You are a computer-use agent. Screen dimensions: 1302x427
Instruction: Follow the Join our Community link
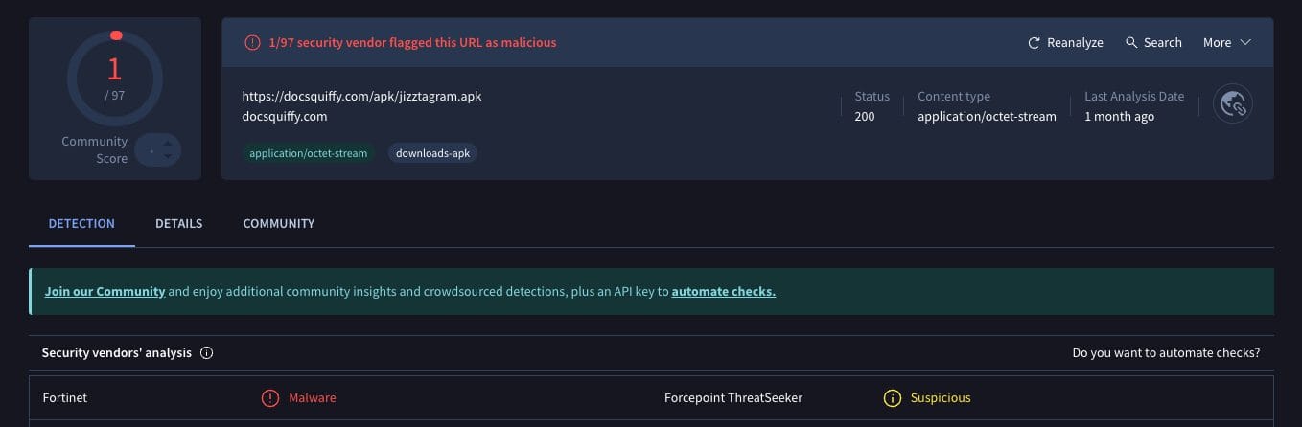105,291
